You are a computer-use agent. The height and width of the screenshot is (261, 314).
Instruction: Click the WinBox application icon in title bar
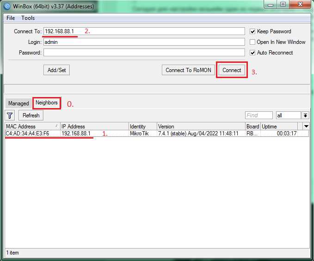(x=7, y=6)
